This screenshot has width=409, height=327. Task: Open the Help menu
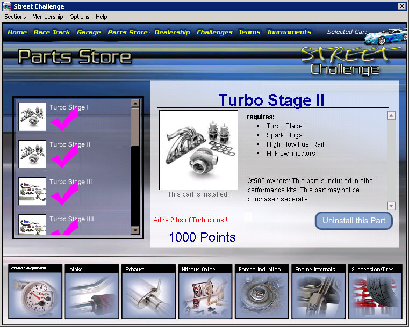pyautogui.click(x=101, y=17)
